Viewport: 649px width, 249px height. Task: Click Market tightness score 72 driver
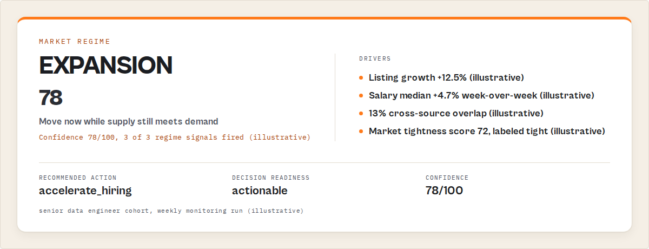487,132
